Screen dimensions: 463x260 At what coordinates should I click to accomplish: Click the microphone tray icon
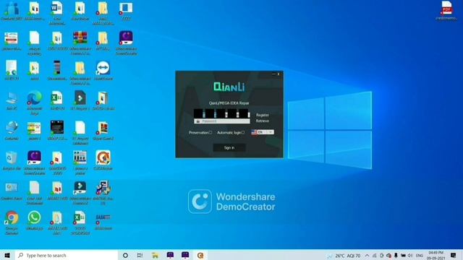pyautogui.click(x=396, y=256)
